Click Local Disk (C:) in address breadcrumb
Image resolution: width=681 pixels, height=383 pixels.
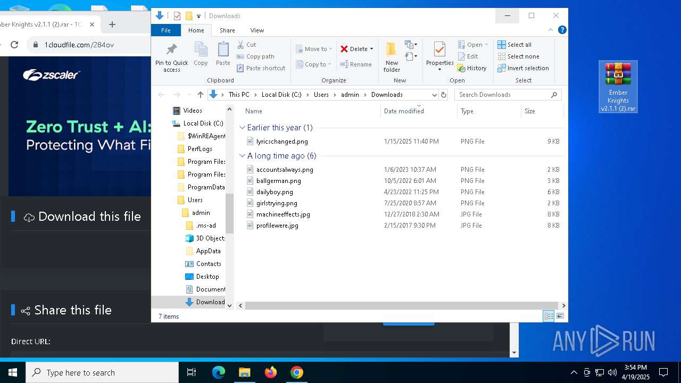pyautogui.click(x=281, y=95)
